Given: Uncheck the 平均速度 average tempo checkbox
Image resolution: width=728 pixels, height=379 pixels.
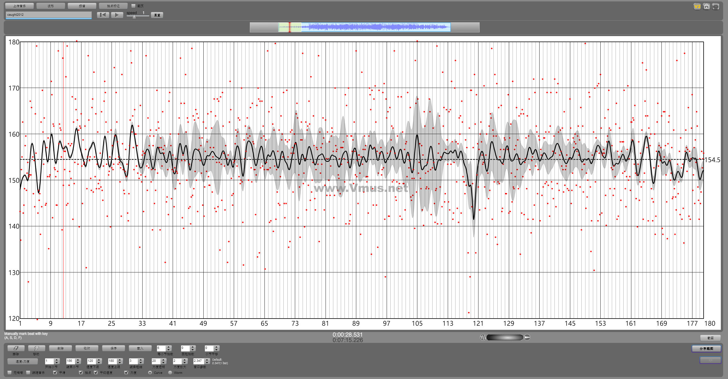Looking at the screenshot, I should (96, 372).
